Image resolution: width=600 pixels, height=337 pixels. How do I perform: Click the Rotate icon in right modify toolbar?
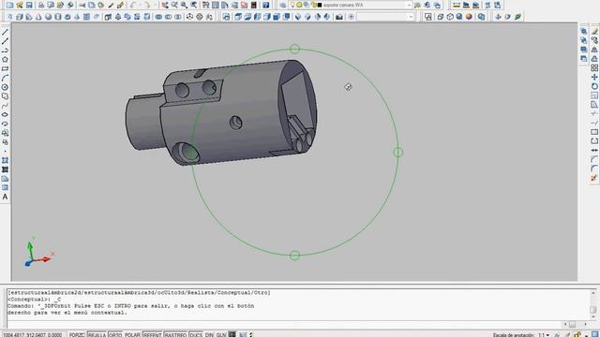(594, 86)
